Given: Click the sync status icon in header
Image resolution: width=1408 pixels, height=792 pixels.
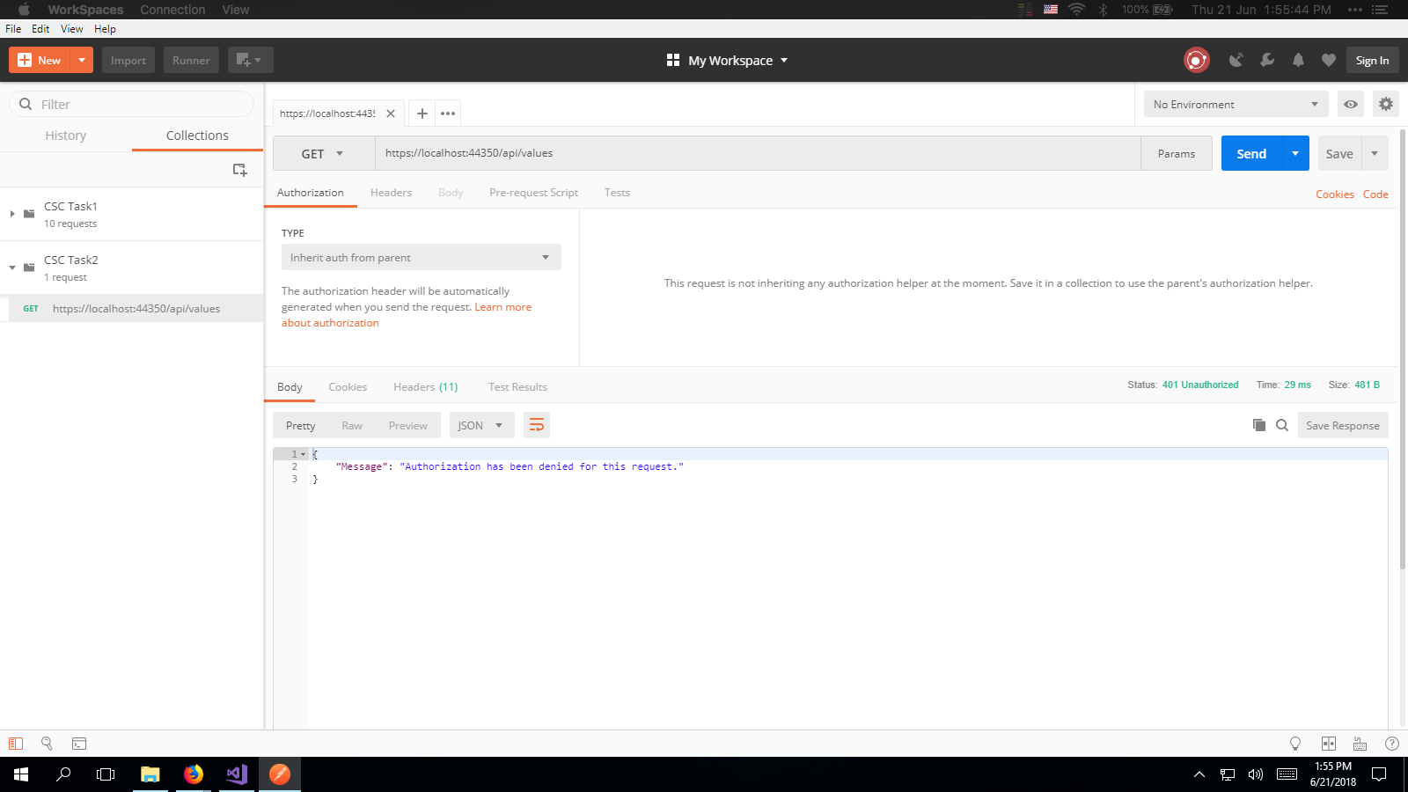Looking at the screenshot, I should (1196, 60).
